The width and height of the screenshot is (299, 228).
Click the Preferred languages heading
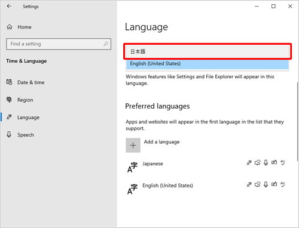pos(157,106)
